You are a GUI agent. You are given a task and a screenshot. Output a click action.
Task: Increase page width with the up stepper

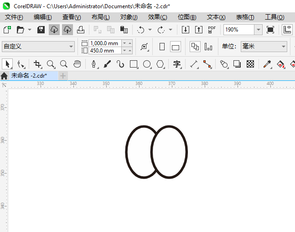130,43
